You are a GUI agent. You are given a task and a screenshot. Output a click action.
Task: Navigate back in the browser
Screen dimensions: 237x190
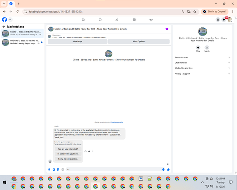(4, 12)
